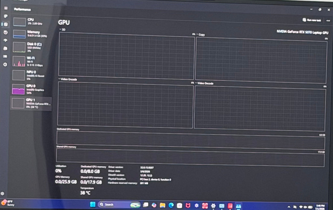Image resolution: width=333 pixels, height=210 pixels.
Task: Click the NVIDIA GeForce RTX 5070 Laptop GPU title
Action: [302, 32]
